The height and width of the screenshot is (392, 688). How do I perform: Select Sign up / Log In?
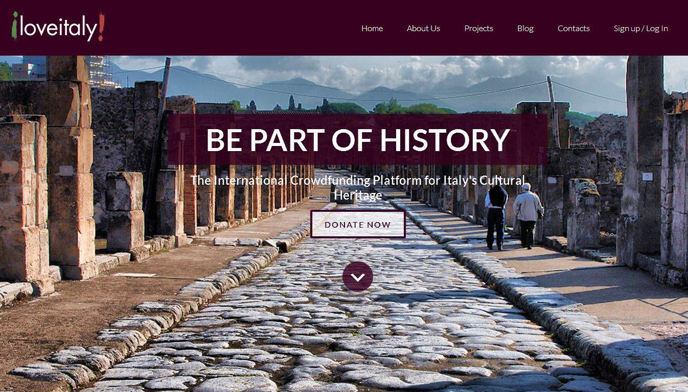(640, 29)
